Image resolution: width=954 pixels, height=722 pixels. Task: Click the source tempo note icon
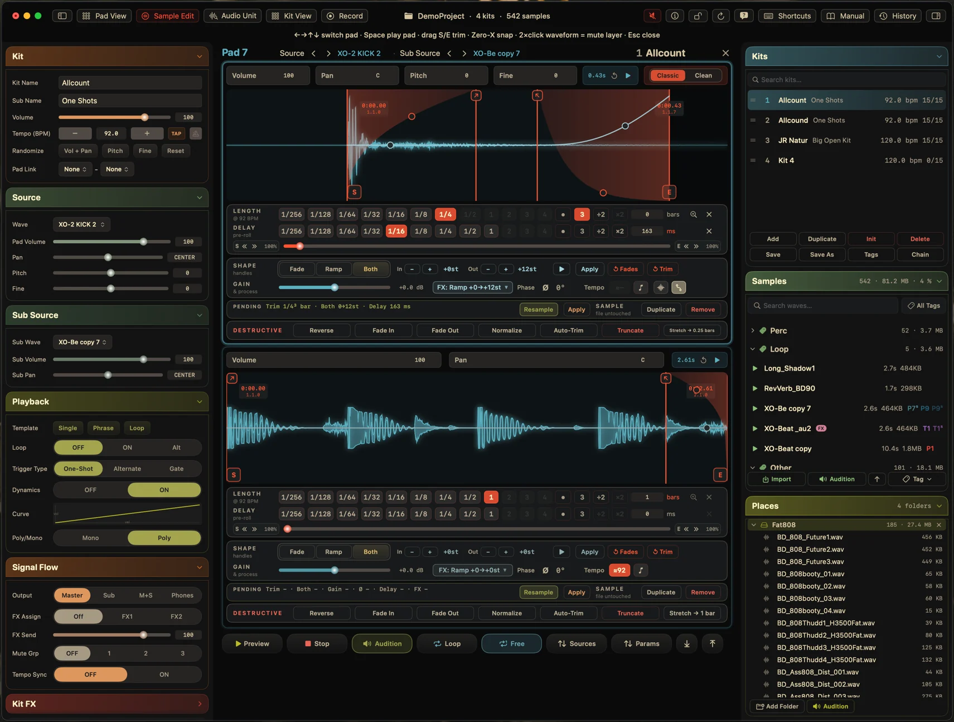[641, 287]
